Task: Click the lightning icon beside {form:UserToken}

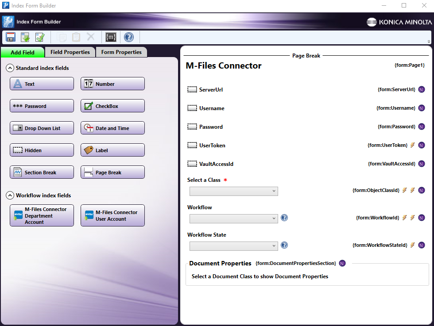Action: click(413, 145)
